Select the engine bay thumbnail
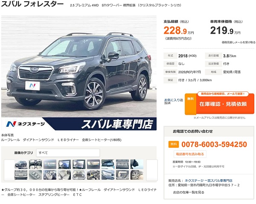Screen dimensions: 256x204 [x=93, y=175]
